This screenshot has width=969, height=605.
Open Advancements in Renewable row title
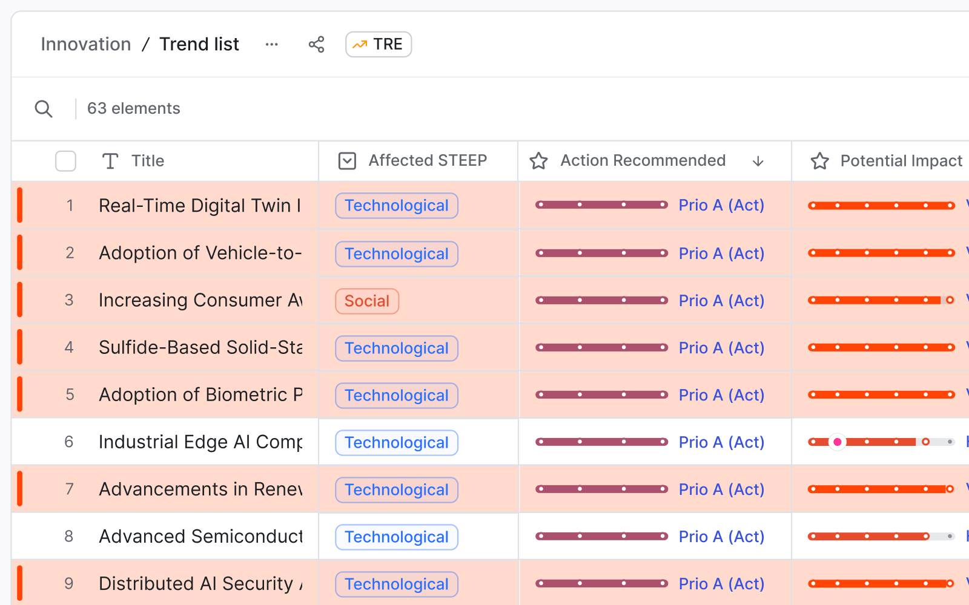(200, 489)
